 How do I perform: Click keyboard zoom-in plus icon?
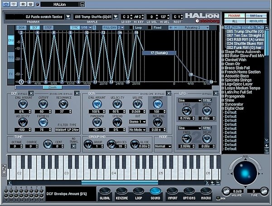(x=212, y=183)
